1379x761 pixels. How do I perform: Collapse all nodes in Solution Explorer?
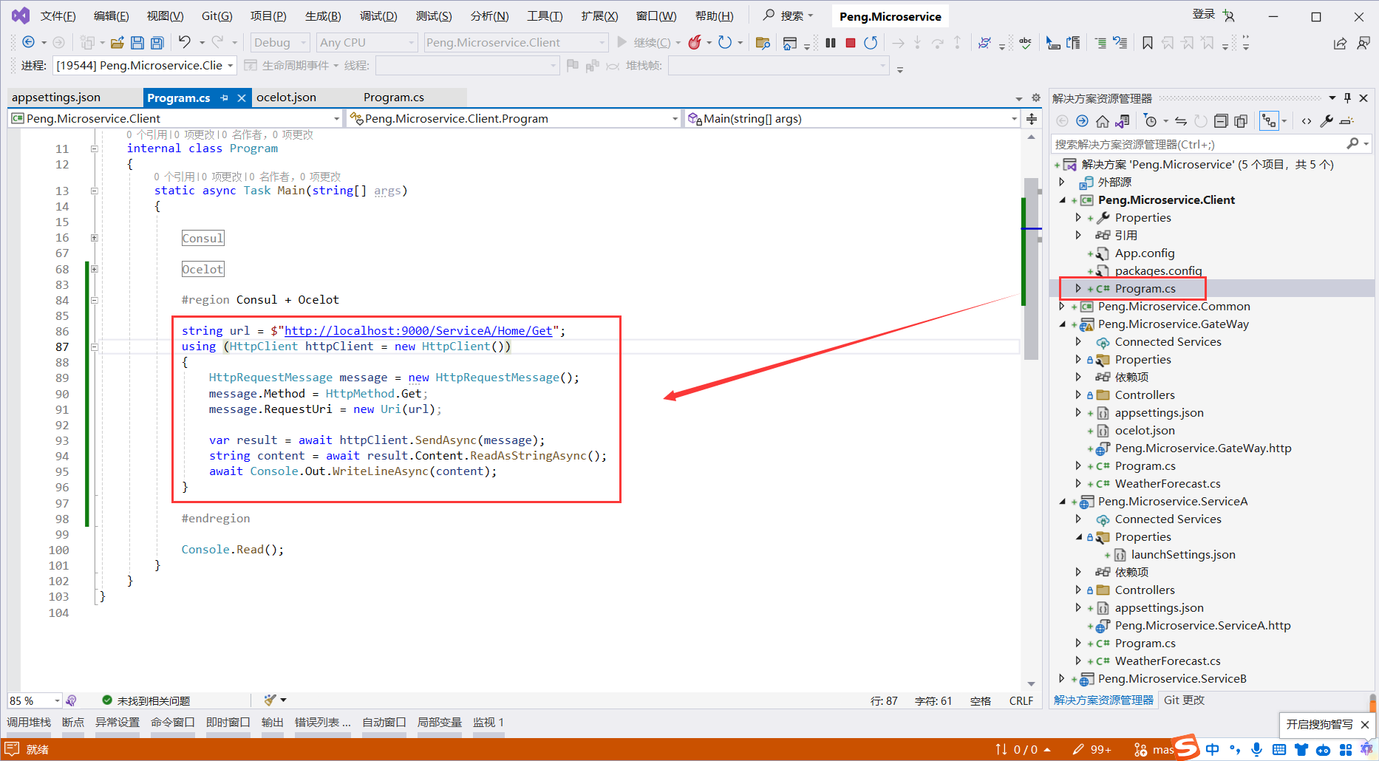point(1221,121)
